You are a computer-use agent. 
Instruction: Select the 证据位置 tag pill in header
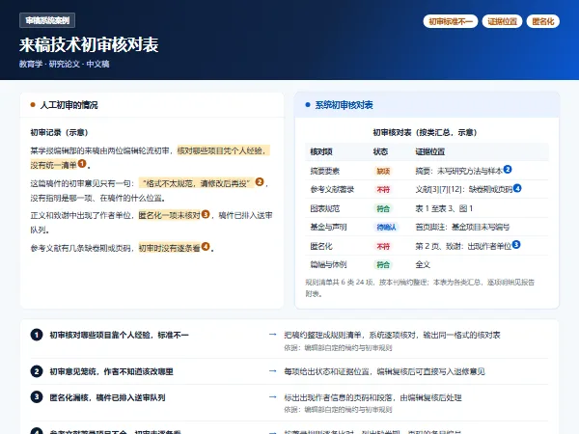click(x=502, y=21)
